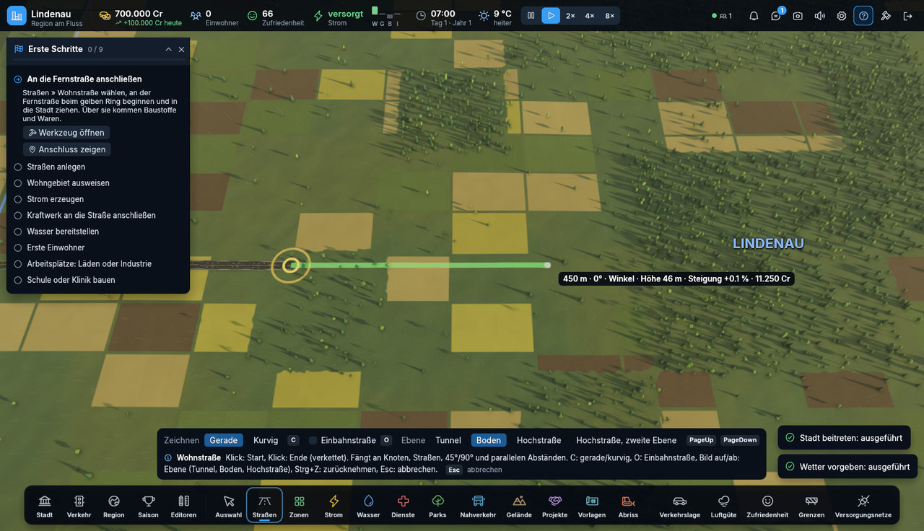Image resolution: width=924 pixels, height=531 pixels.
Task: Collapse the Erste Schritte panel
Action: (168, 49)
